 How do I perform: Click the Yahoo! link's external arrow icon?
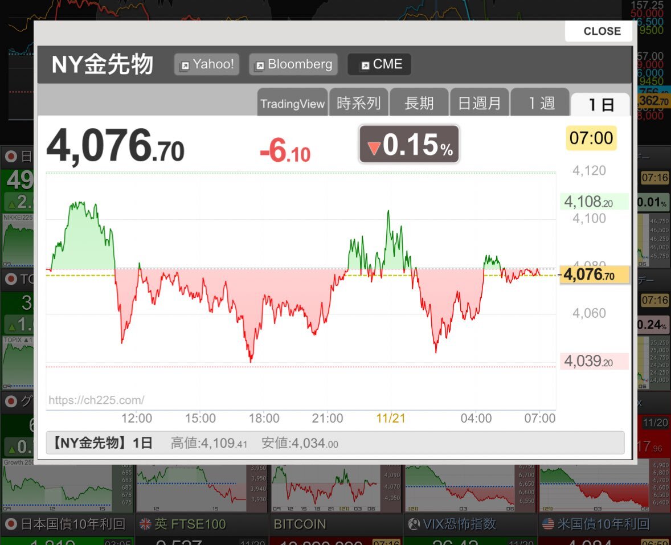tap(185, 65)
